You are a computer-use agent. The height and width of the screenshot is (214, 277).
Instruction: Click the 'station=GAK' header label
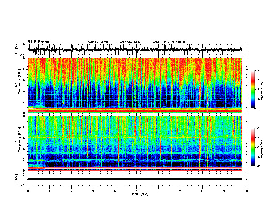coord(130,42)
